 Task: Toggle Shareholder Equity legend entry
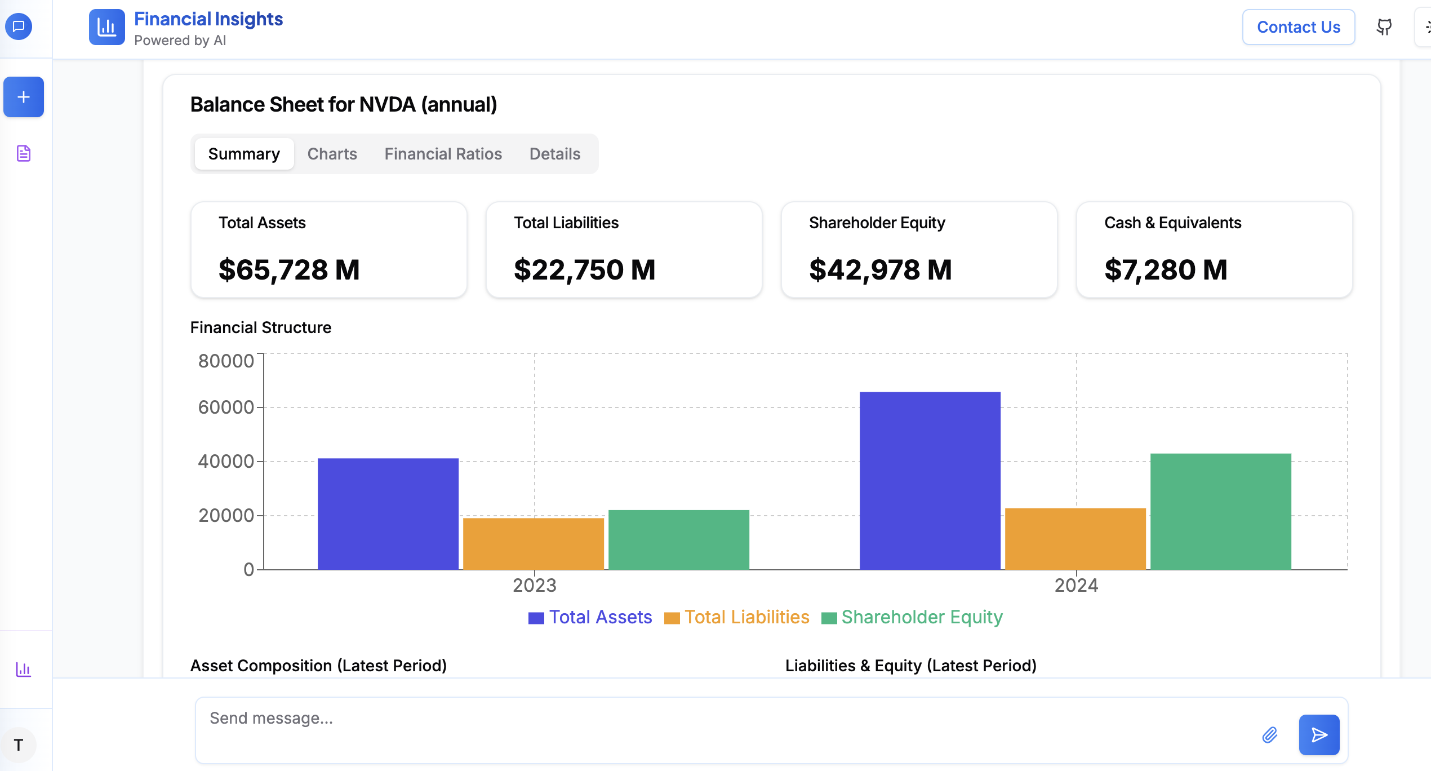[912, 617]
